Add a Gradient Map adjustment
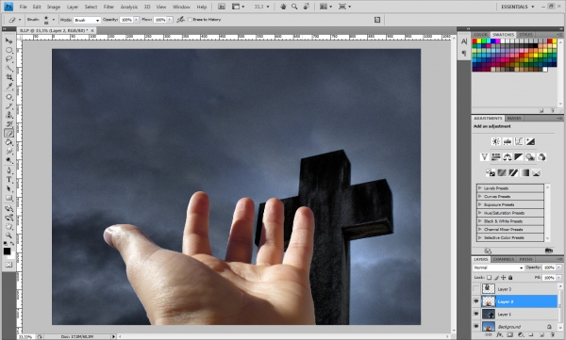Viewport: 566px width, 340px height. click(x=524, y=172)
